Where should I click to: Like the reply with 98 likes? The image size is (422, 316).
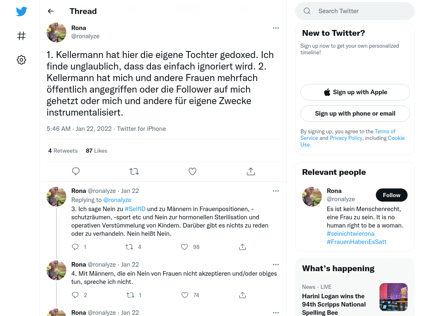tap(185, 247)
